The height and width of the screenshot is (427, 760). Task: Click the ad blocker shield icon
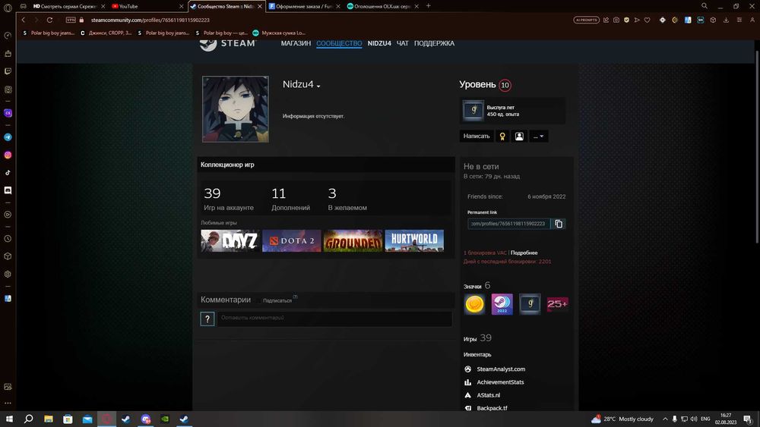[x=627, y=20]
